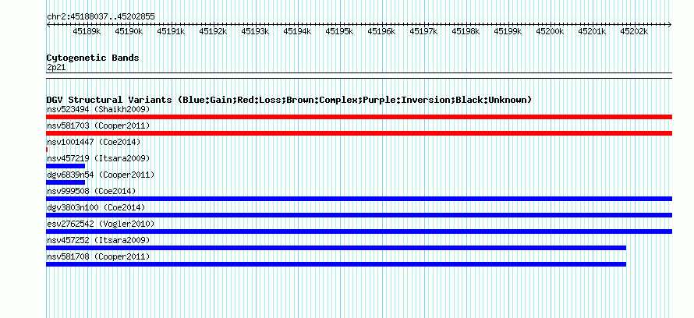Click the blue dgv3803n100 gain variant bar
Viewport: 694px width, 318px height.
359,215
